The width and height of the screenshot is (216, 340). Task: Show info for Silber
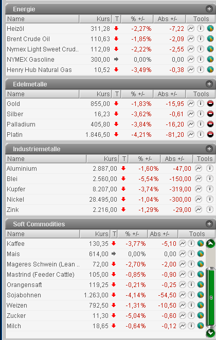[x=201, y=114]
